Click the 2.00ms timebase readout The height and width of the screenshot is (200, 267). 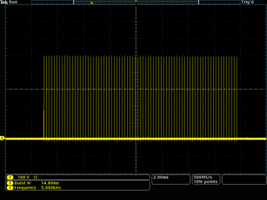pyautogui.click(x=160, y=177)
